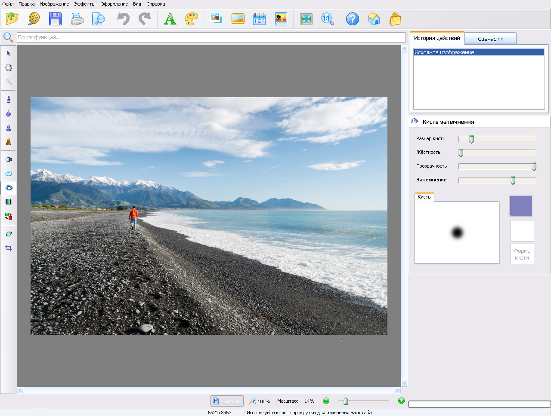This screenshot has width=551, height=416.
Task: Select the paintbrush tool
Action: tap(9, 99)
